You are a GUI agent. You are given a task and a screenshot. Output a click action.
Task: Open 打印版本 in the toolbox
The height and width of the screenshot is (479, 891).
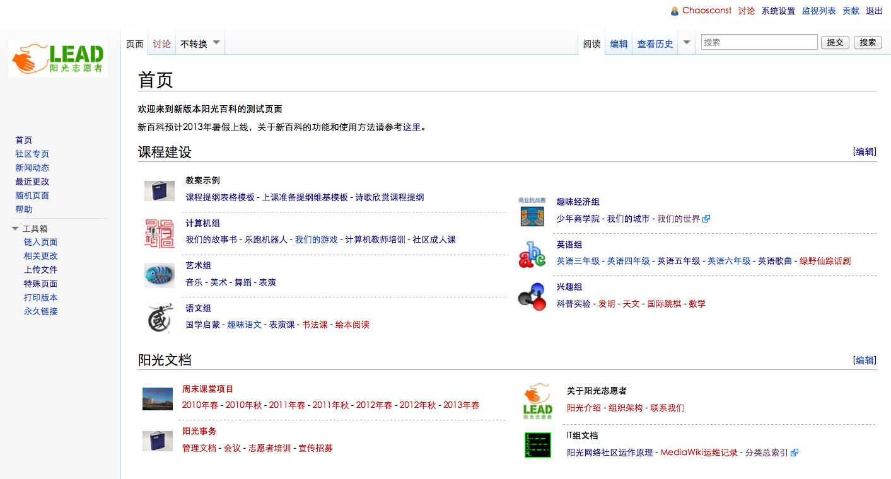40,297
